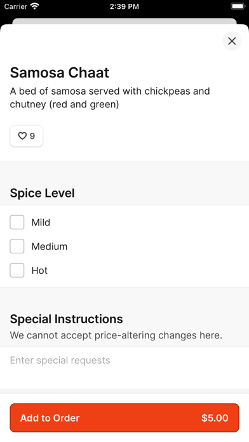The height and width of the screenshot is (442, 249).
Task: Close the Samosa Chaat sheet with X
Action: [x=232, y=41]
